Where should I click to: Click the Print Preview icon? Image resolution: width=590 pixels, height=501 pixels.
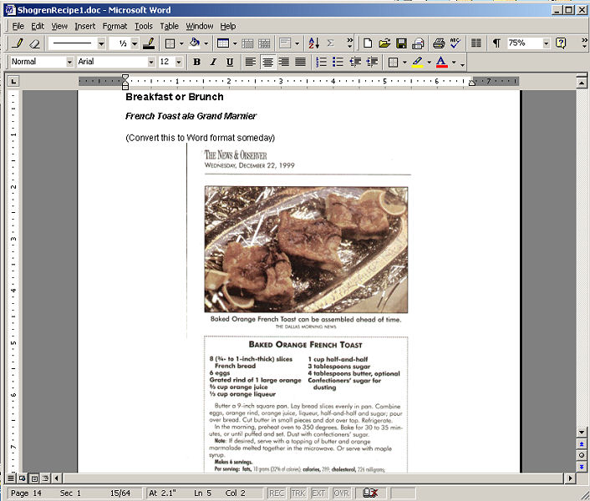439,43
